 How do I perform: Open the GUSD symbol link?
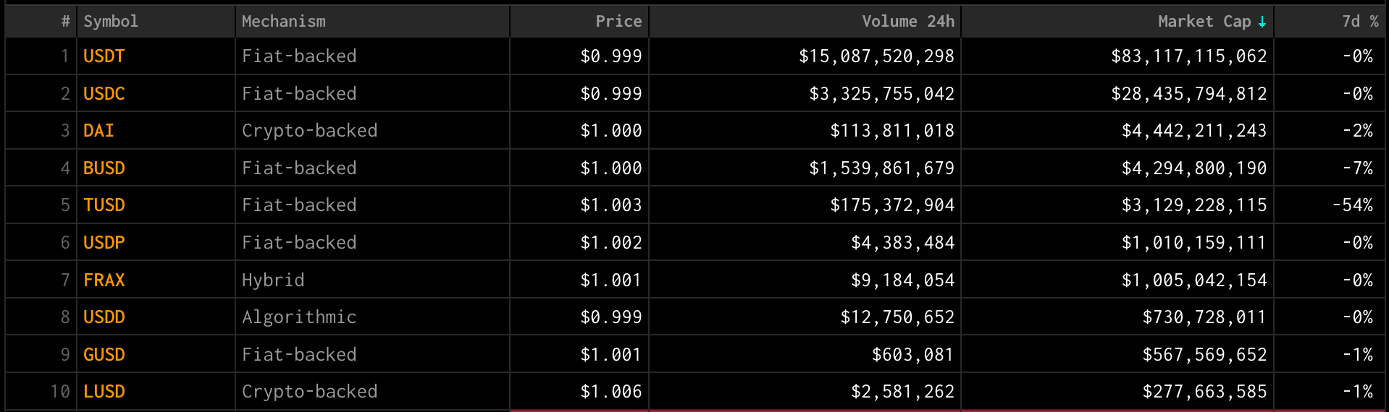[x=104, y=355]
